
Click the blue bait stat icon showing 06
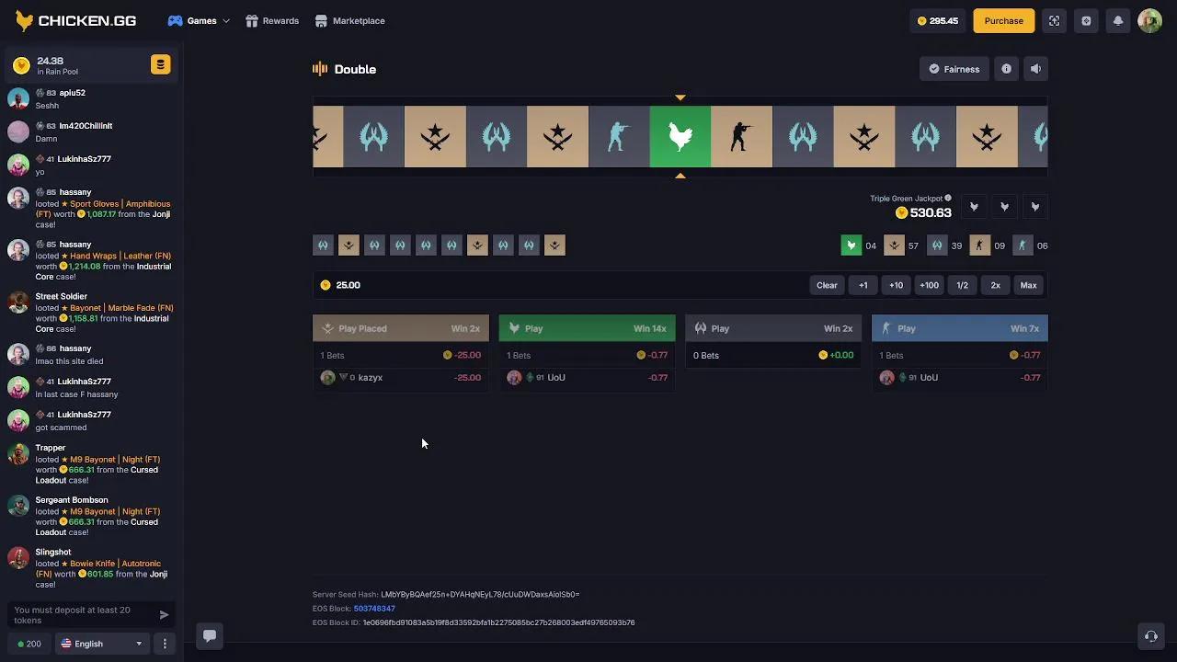pyautogui.click(x=1023, y=245)
